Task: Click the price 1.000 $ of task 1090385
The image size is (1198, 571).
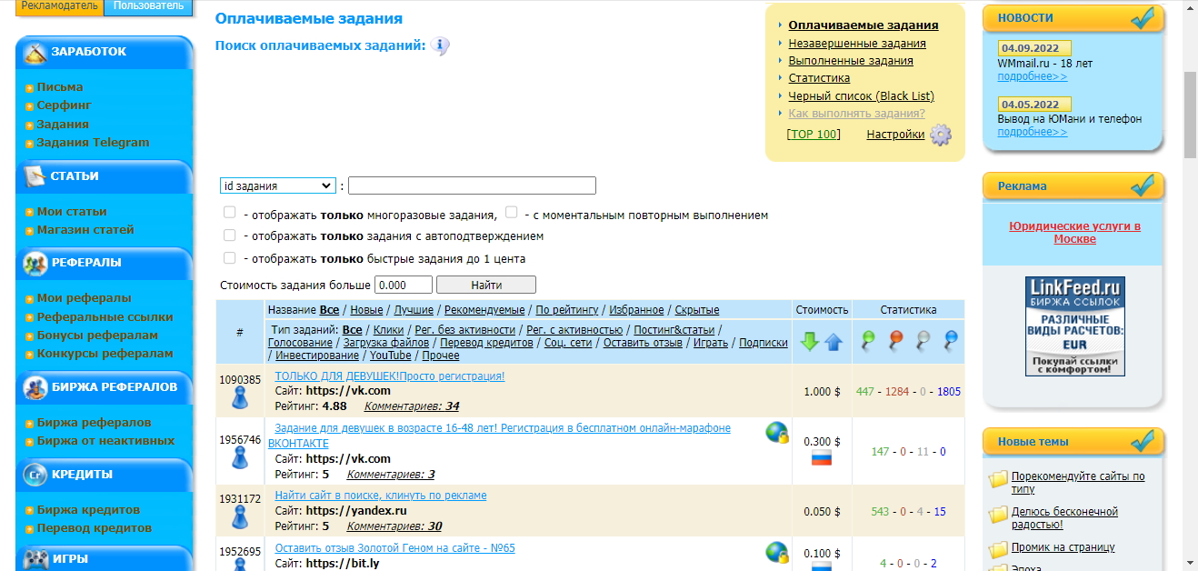Action: coord(822,392)
